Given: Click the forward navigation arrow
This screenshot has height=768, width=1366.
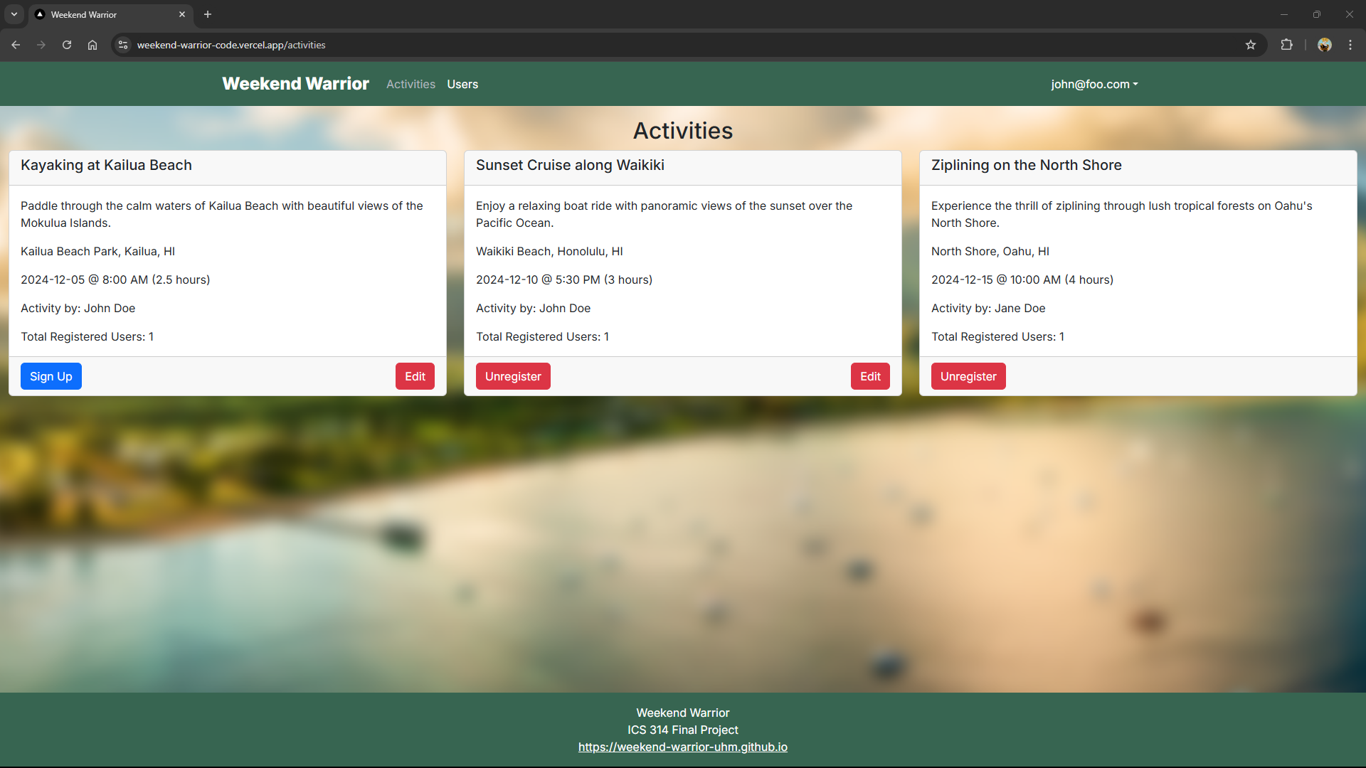Looking at the screenshot, I should [41, 44].
